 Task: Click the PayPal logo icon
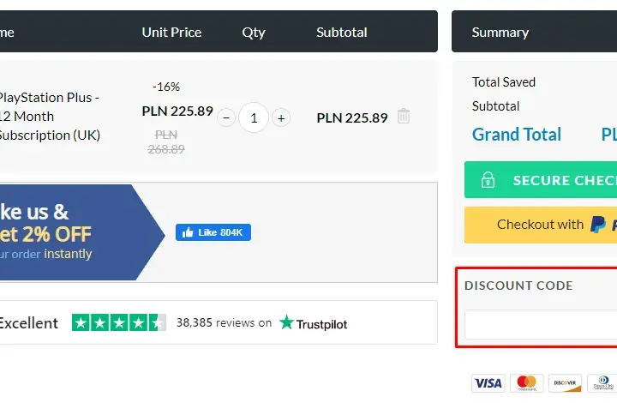click(598, 225)
